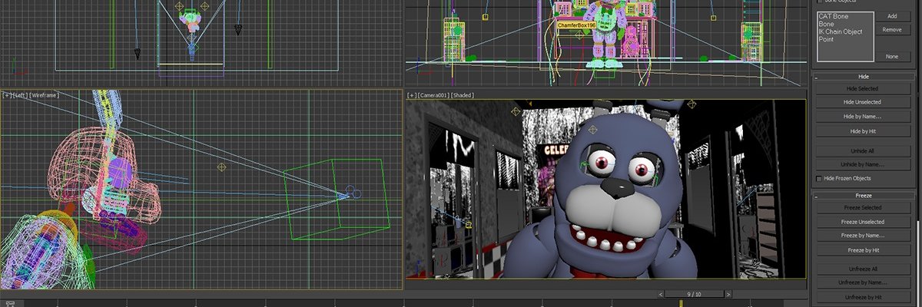Collapse the Freeze rollout header
922x307 pixels.
(862, 195)
